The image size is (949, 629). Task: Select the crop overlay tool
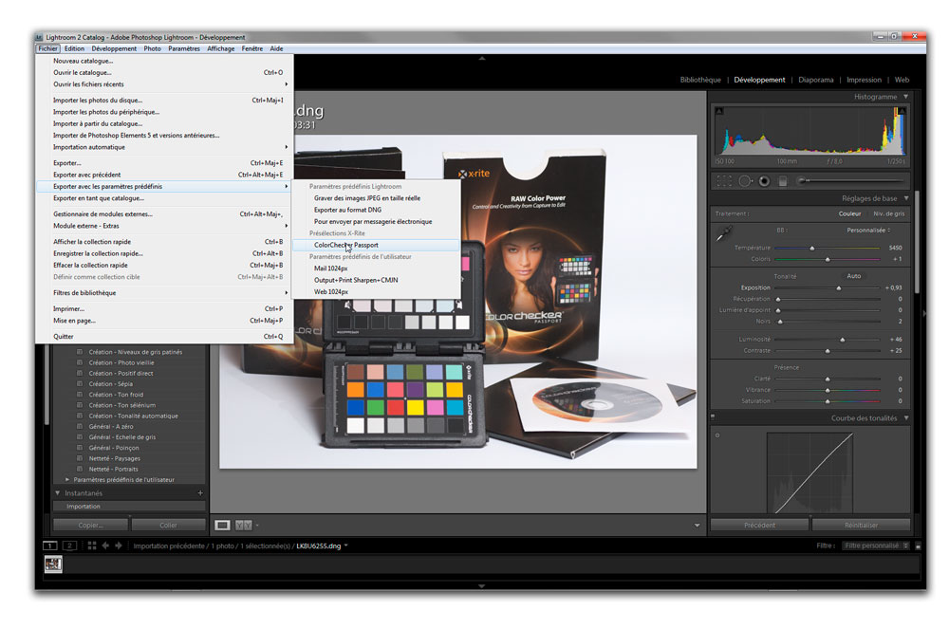724,181
